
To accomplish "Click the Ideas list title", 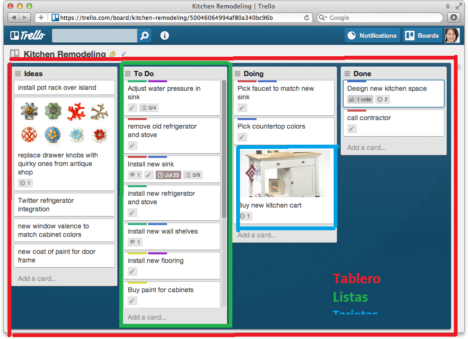I will [33, 74].
